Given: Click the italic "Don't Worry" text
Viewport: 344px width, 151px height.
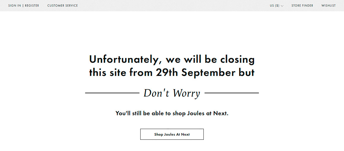Looking at the screenshot, I should click(x=172, y=93).
